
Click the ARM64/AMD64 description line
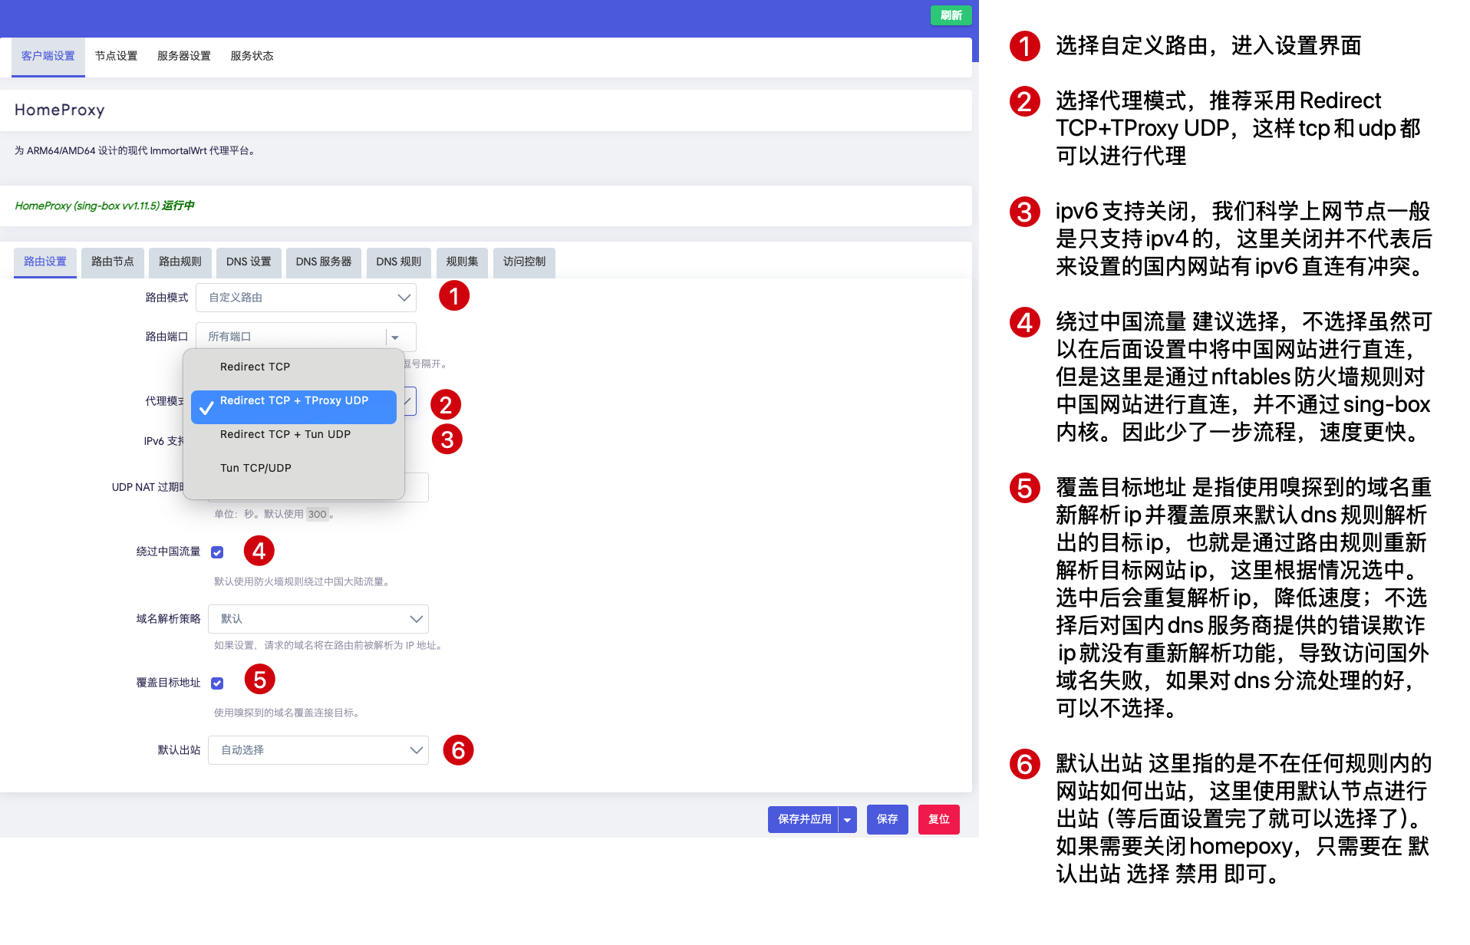[x=135, y=150]
